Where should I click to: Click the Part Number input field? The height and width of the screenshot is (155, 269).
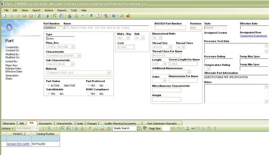point(53,28)
